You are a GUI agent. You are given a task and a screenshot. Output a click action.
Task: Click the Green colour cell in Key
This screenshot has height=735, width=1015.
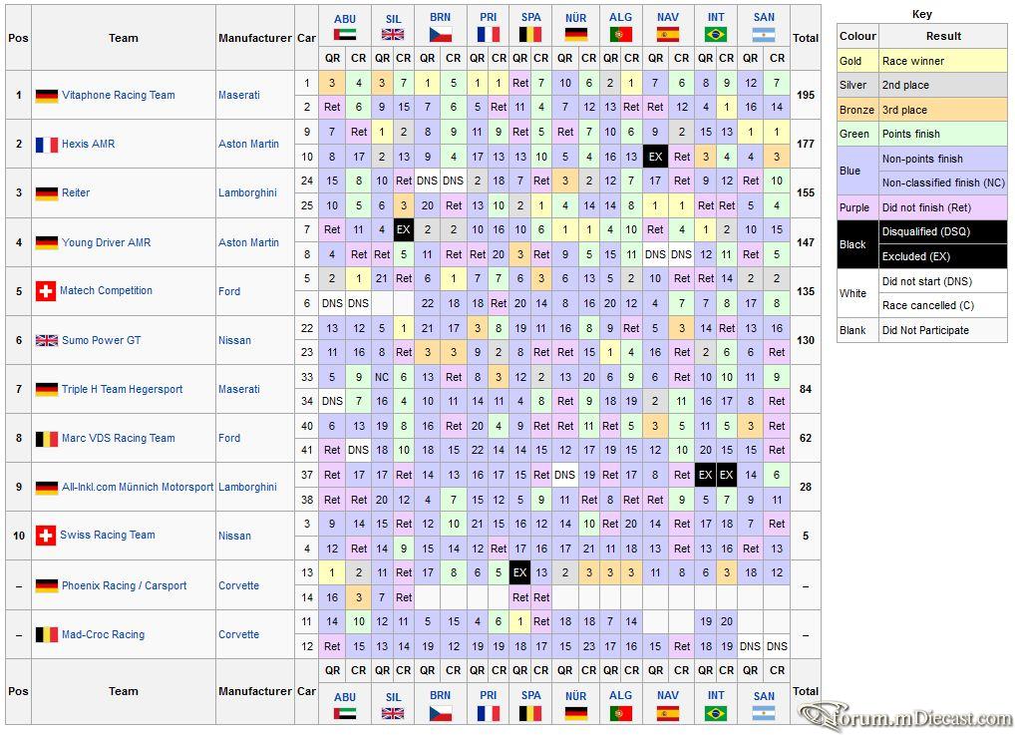pyautogui.click(x=857, y=134)
